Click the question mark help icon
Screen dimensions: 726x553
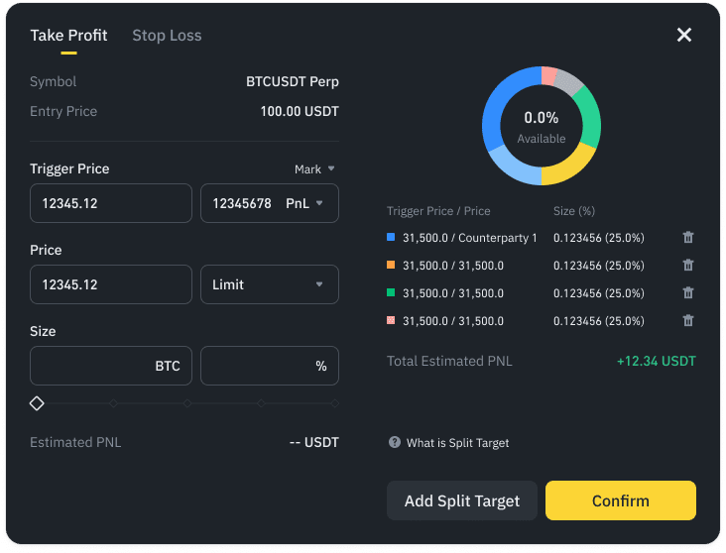coord(395,442)
